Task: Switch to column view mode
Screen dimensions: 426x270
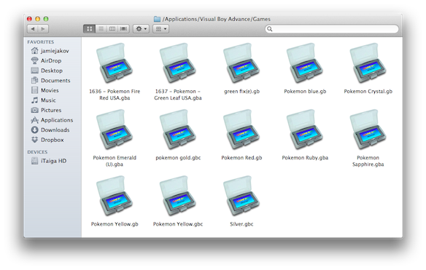Action: 112,28
